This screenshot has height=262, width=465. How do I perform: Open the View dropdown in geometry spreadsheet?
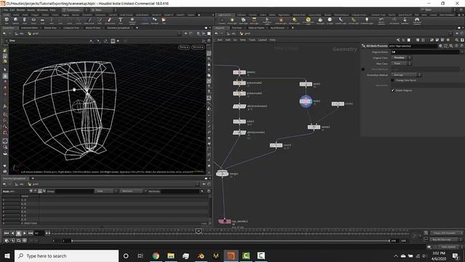(x=105, y=191)
